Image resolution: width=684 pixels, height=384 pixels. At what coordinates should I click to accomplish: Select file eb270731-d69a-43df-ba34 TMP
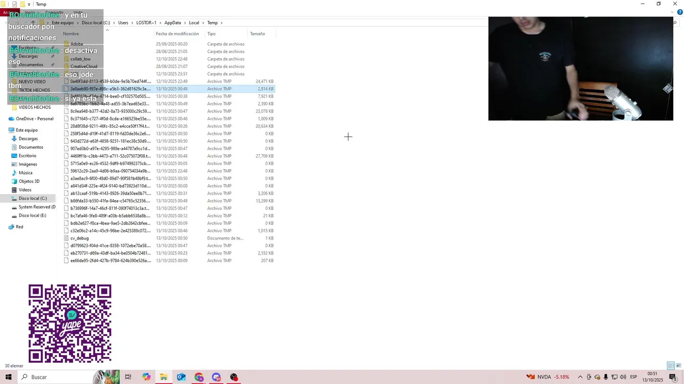point(111,253)
